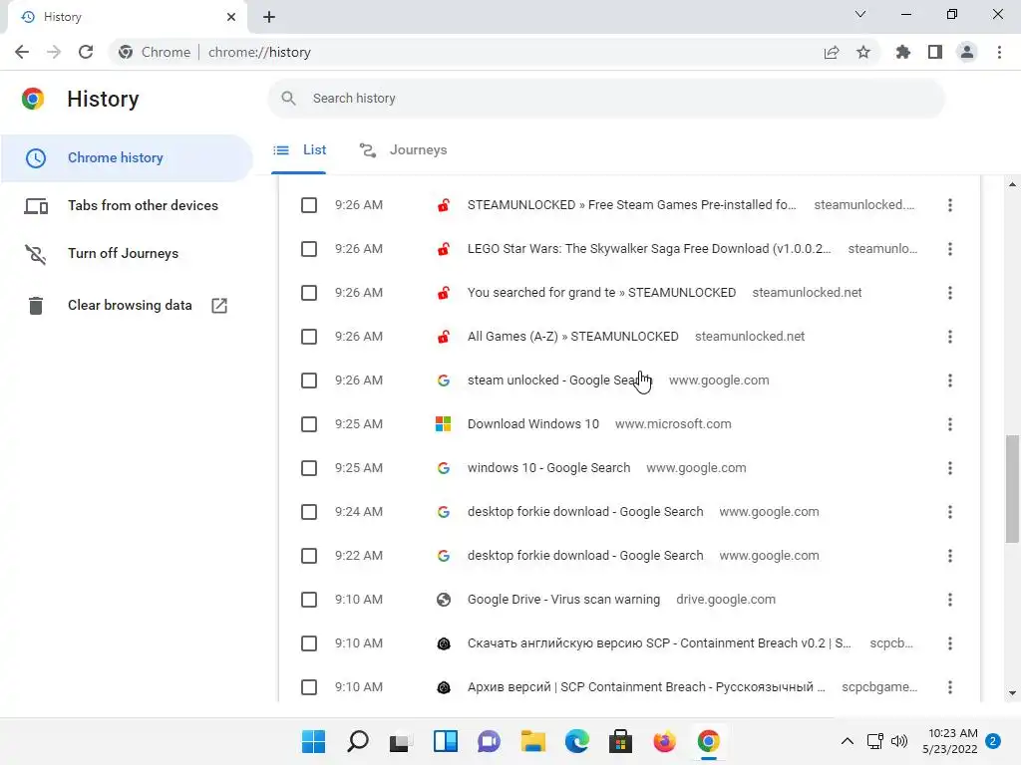Viewport: 1021px width, 765px height.
Task: Check the All Games (A-Z) entry
Action: [309, 337]
